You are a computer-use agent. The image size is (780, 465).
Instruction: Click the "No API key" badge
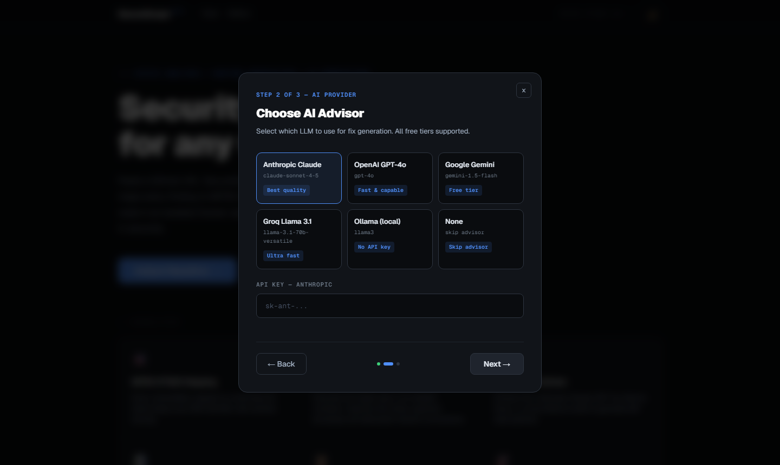click(374, 247)
